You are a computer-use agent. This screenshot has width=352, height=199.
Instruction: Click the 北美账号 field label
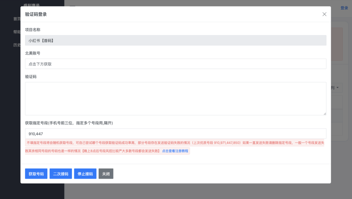[33, 53]
